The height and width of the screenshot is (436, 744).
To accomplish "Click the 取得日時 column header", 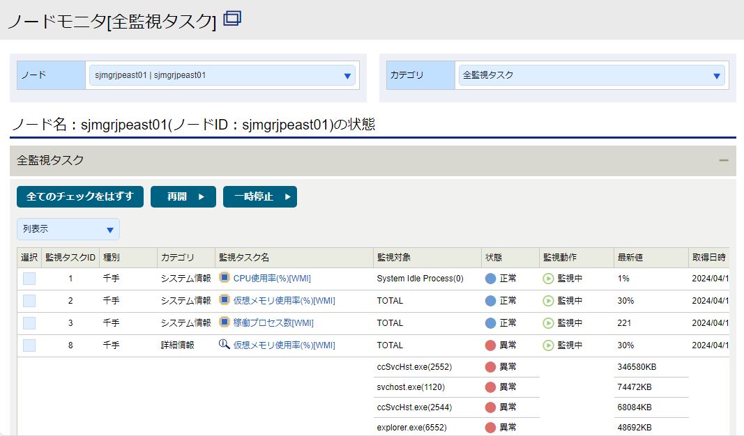I will coord(709,257).
